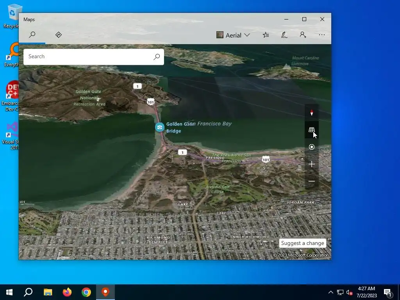Select the Recycle Bin desktop icon

click(x=12, y=16)
